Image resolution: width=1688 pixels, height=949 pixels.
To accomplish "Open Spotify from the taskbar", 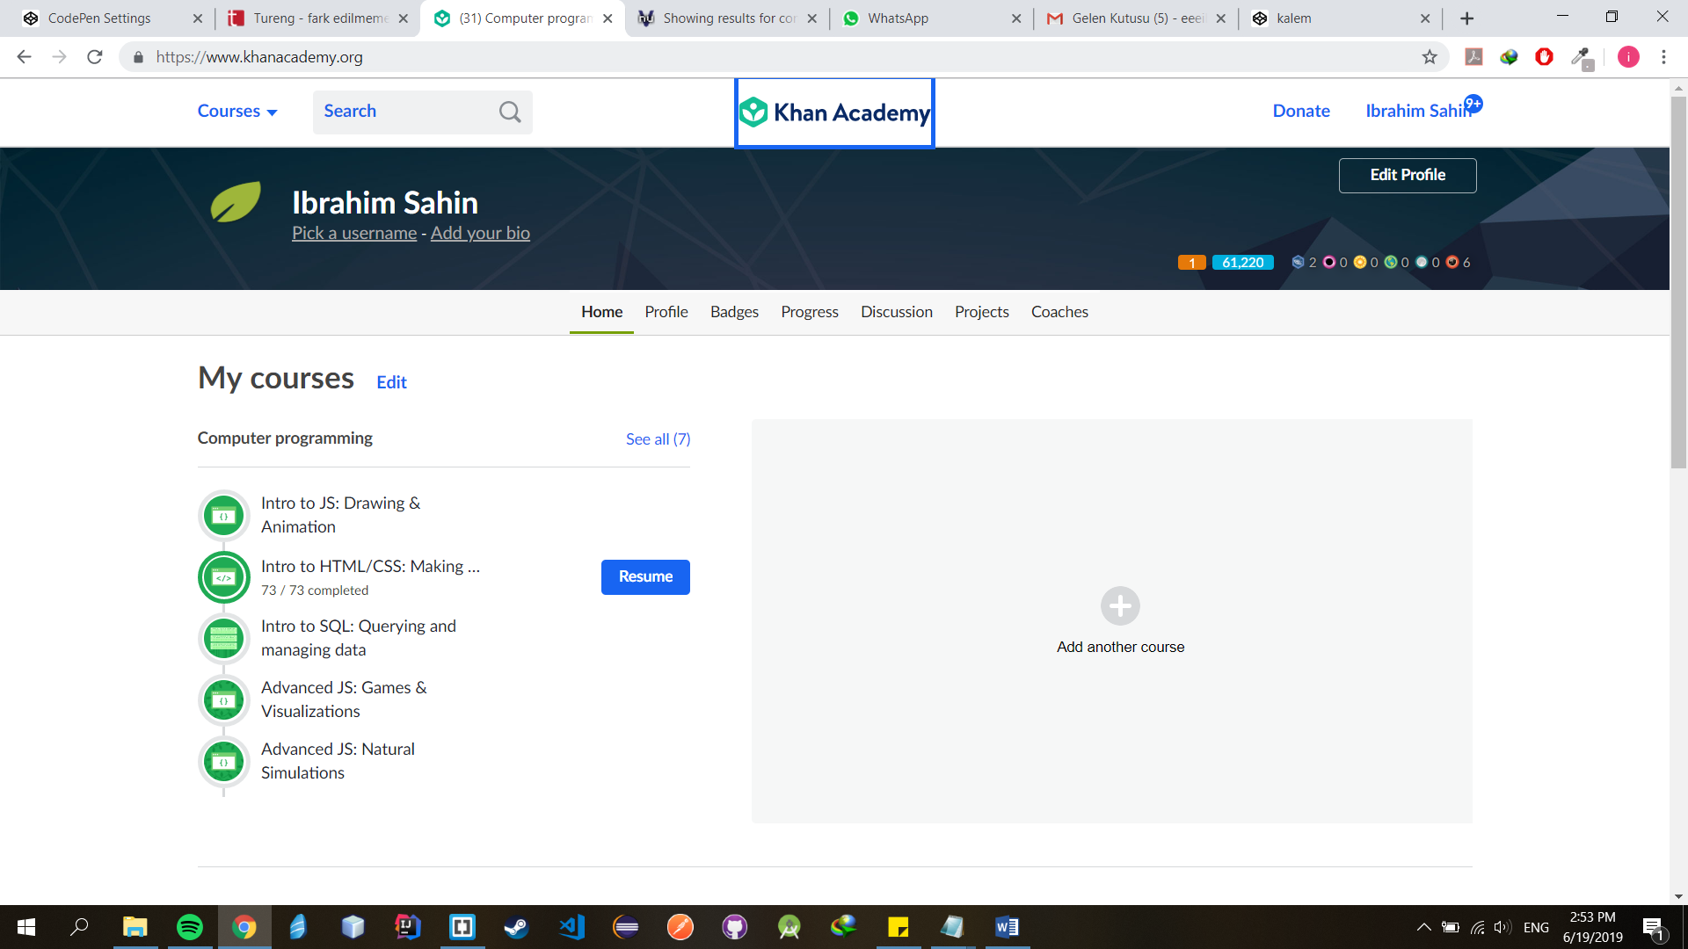I will [190, 927].
